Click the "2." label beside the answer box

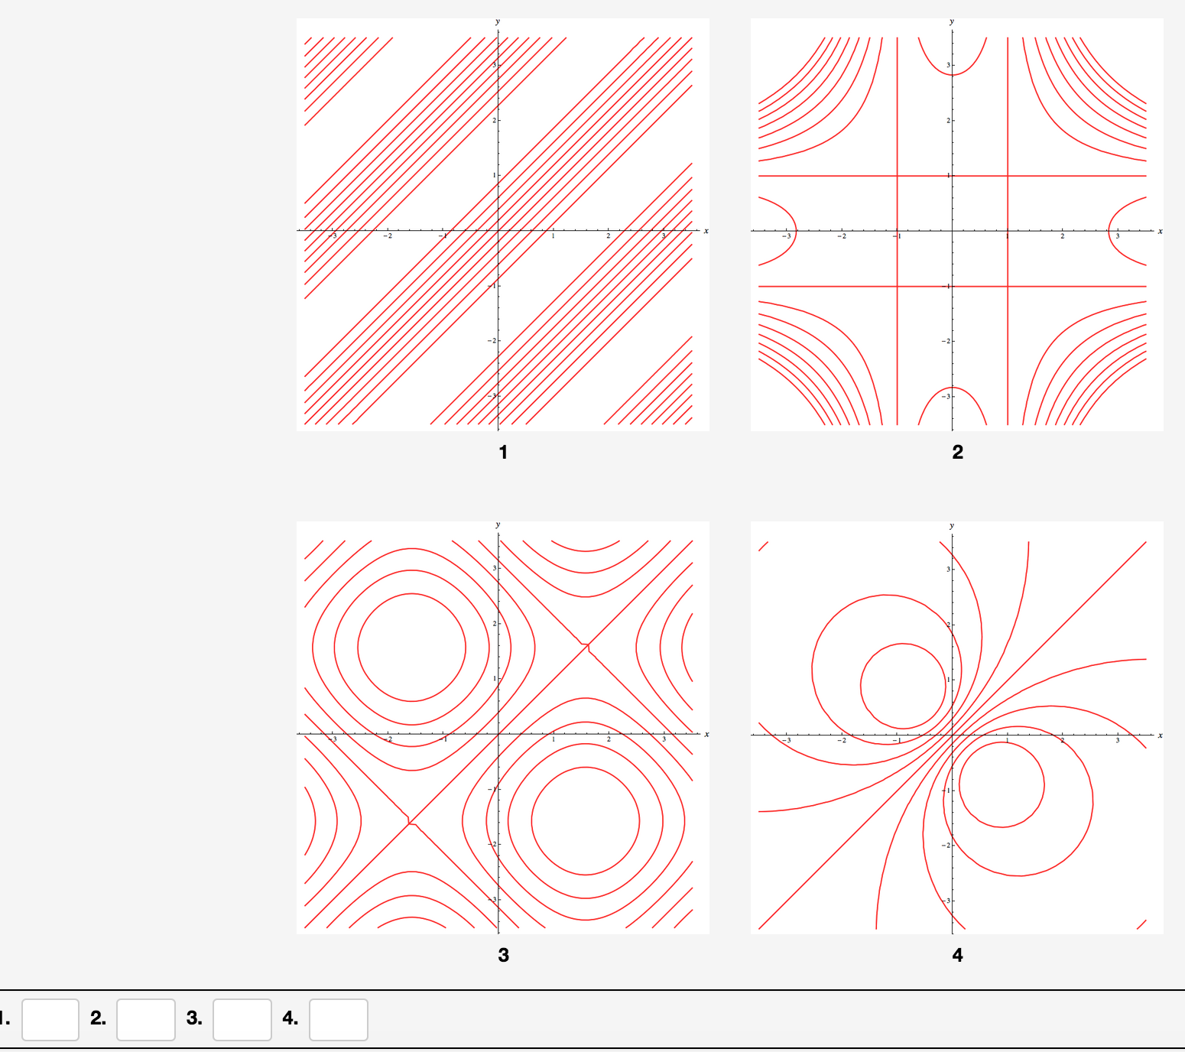98,1018
